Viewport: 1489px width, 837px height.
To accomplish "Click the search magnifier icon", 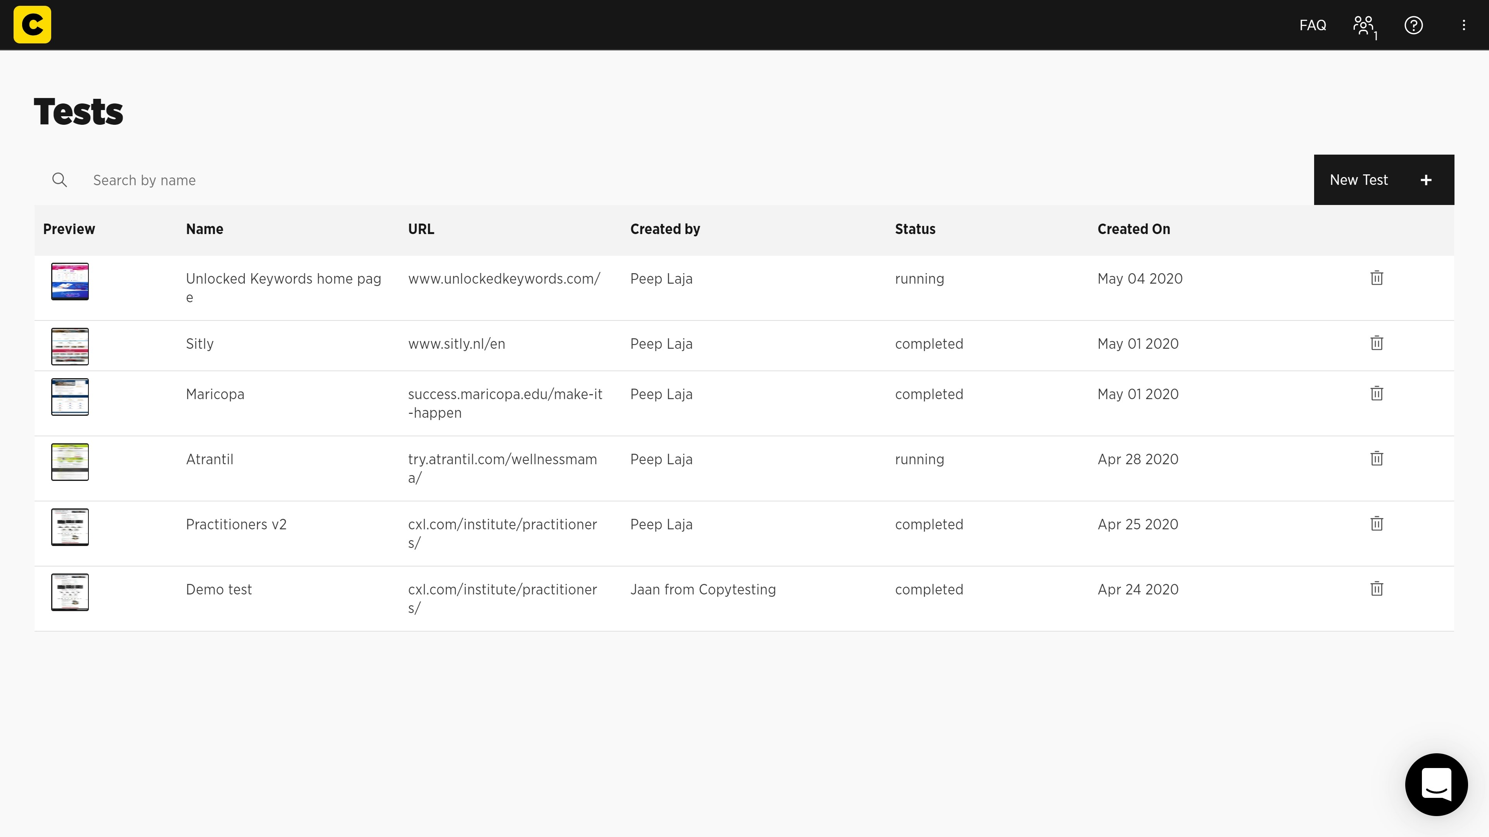I will pyautogui.click(x=60, y=180).
